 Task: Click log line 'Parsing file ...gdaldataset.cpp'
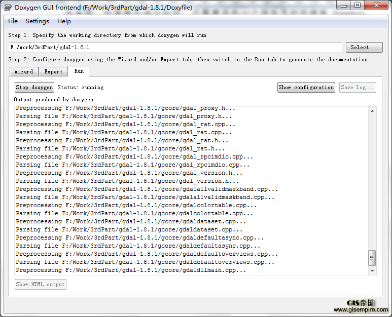129,230
